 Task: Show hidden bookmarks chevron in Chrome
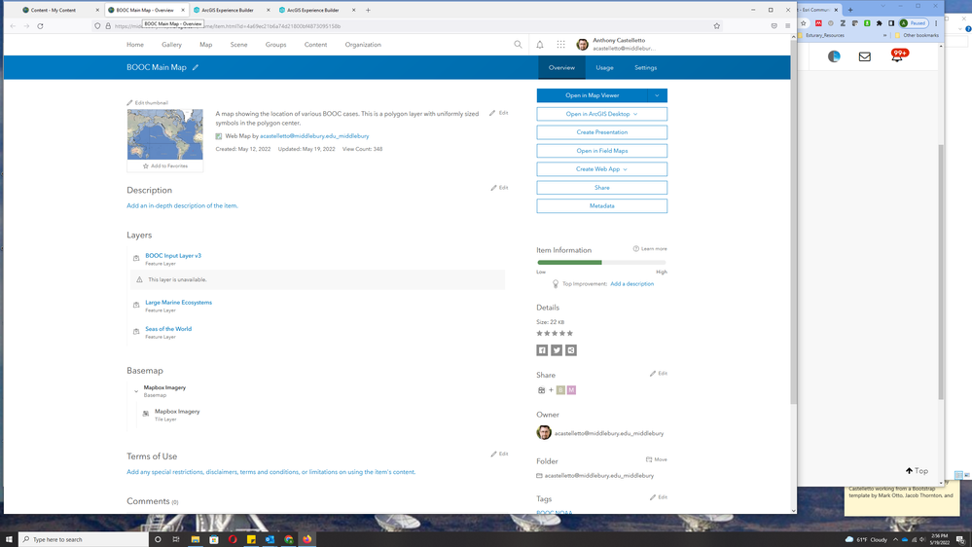point(884,35)
